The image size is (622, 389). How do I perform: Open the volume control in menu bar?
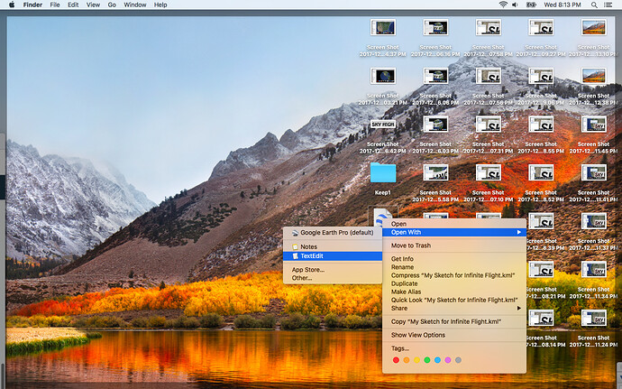515,5
